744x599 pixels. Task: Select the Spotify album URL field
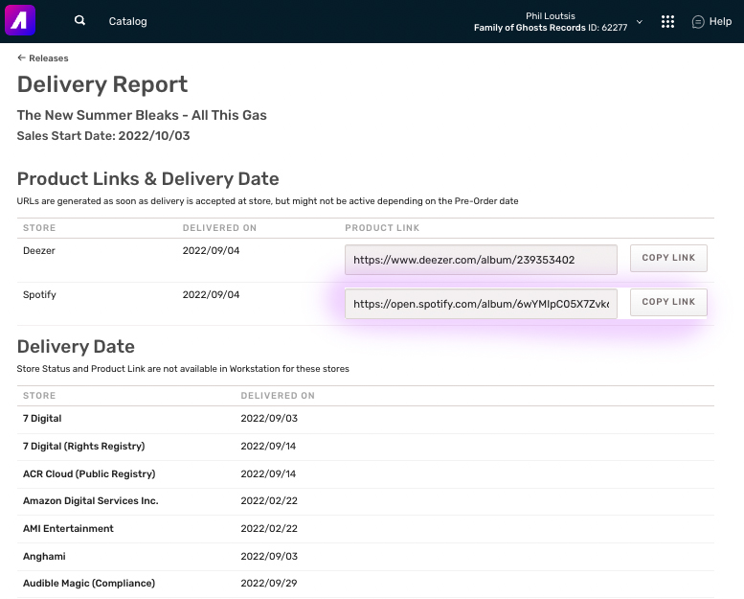tap(481, 304)
